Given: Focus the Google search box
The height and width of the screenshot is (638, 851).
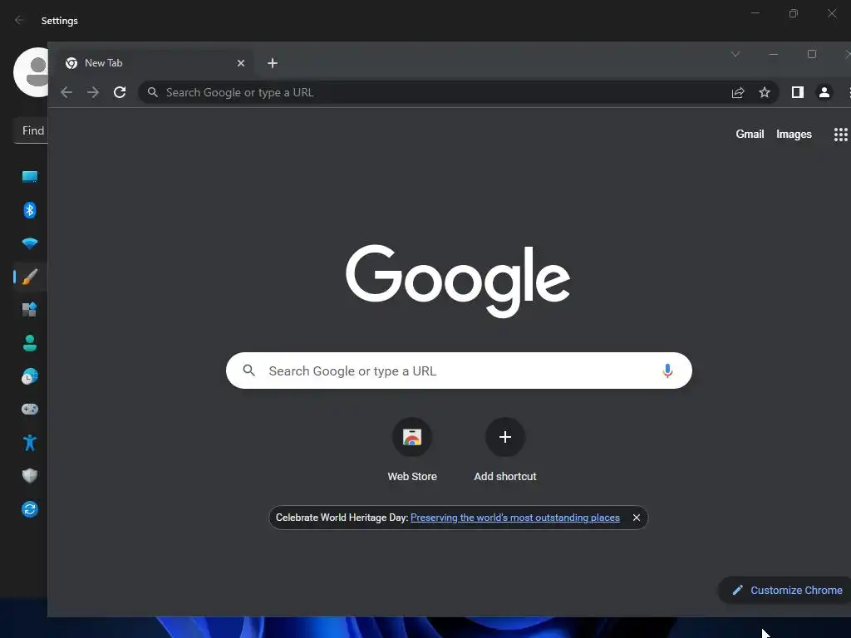Looking at the screenshot, I should click(459, 371).
